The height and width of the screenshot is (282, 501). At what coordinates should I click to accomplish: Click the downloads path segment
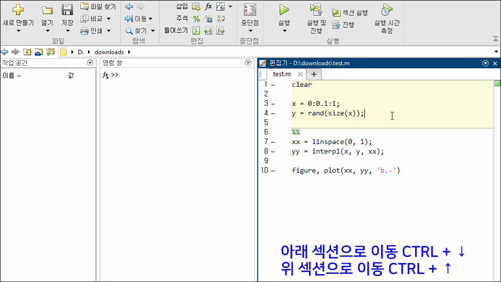point(109,52)
